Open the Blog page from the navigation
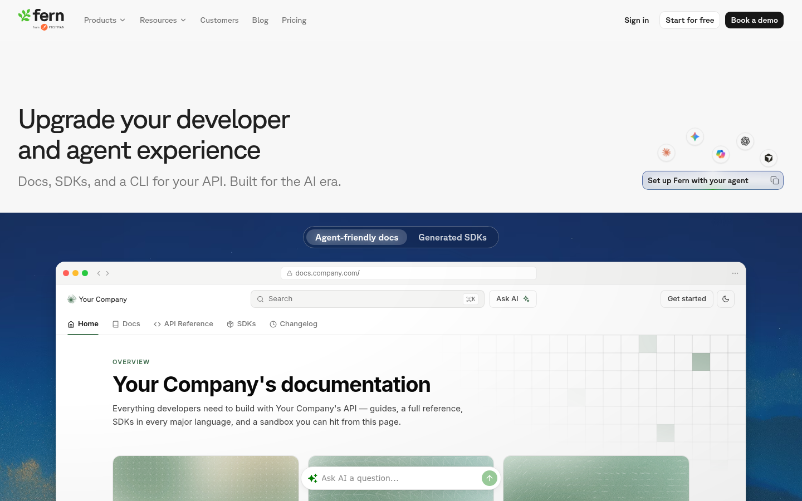 click(x=260, y=20)
